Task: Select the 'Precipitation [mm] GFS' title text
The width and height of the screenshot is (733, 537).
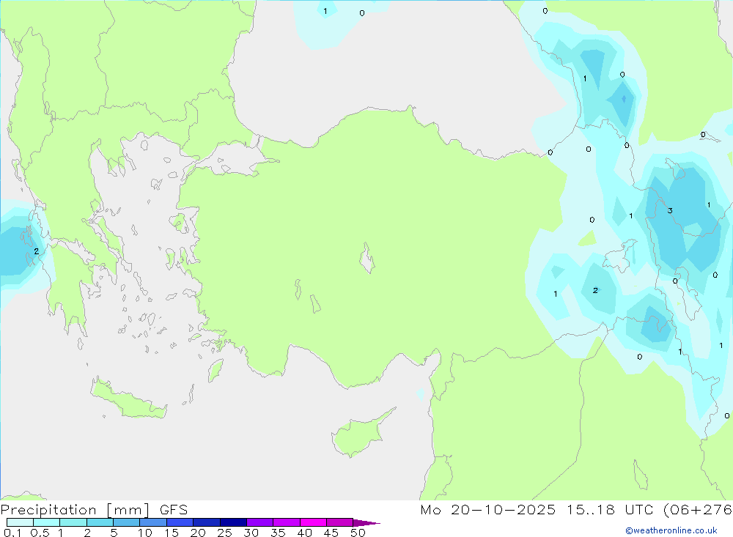Action: coord(94,510)
